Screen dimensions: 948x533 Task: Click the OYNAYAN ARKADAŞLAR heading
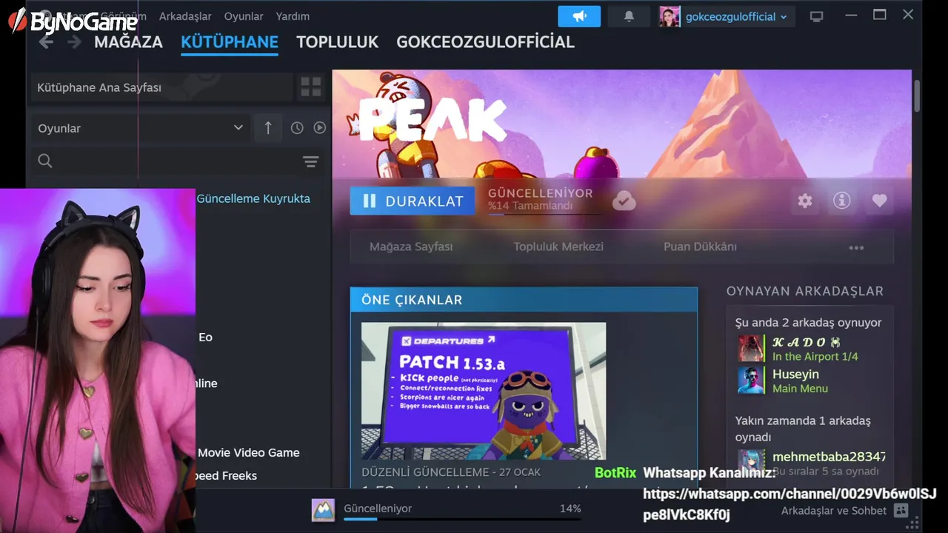pyautogui.click(x=805, y=291)
